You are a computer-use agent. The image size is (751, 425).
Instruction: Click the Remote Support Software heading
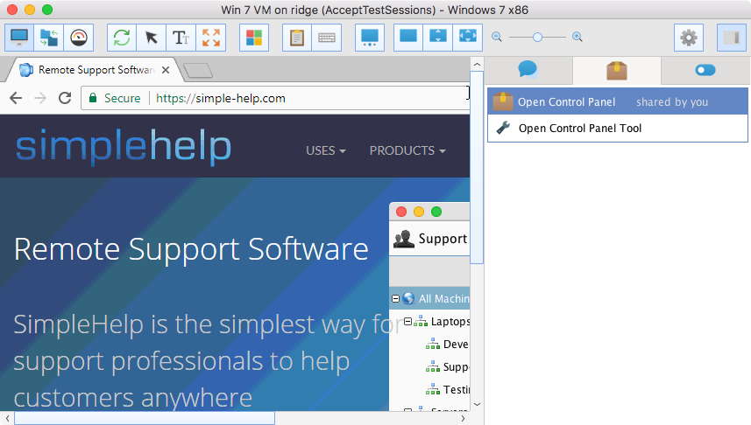(191, 249)
